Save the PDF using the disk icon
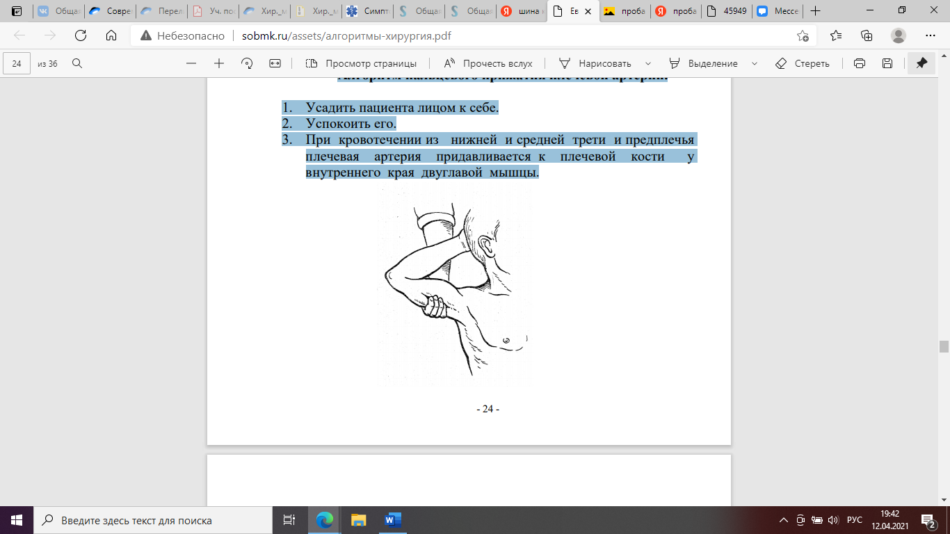Viewport: 950px width, 534px height. (887, 63)
